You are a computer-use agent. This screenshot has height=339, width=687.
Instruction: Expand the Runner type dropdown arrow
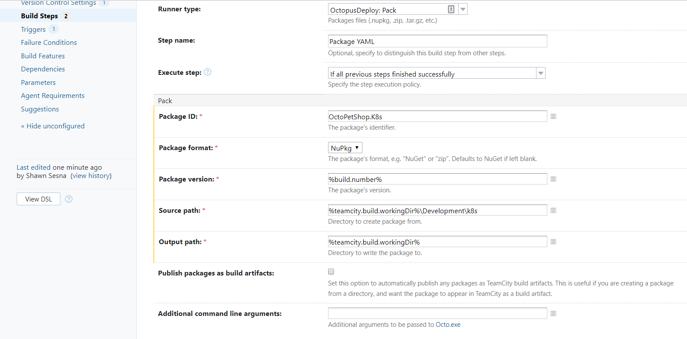[463, 9]
